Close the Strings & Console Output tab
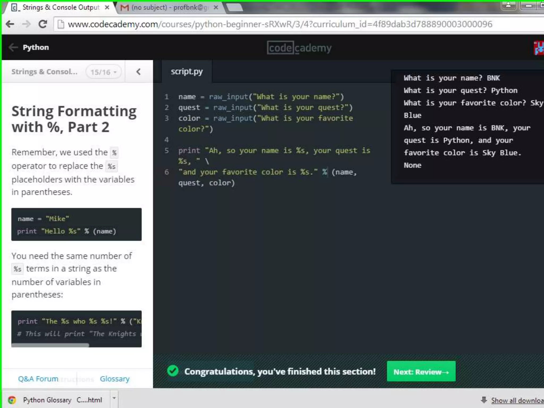 pyautogui.click(x=107, y=7)
